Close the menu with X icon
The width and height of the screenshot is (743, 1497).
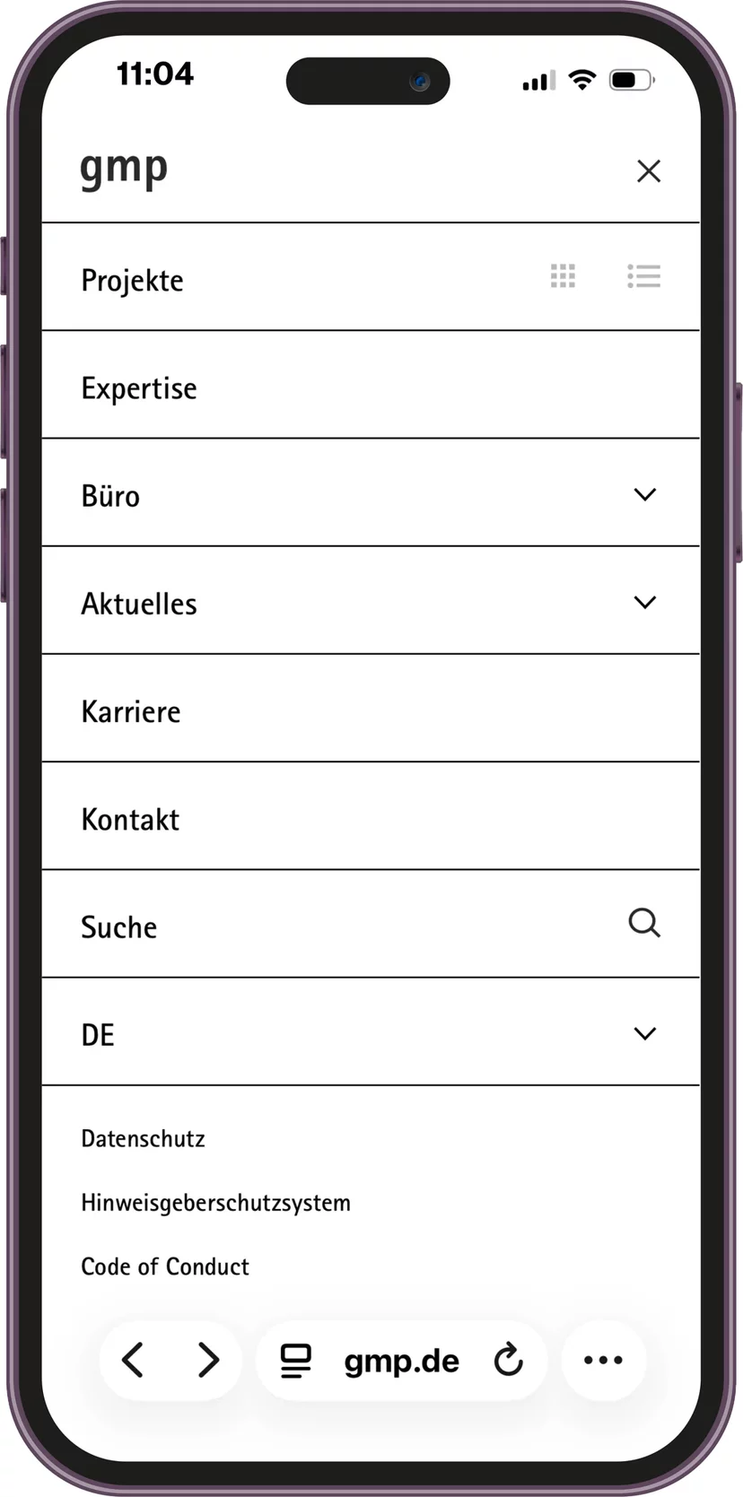[x=649, y=171]
